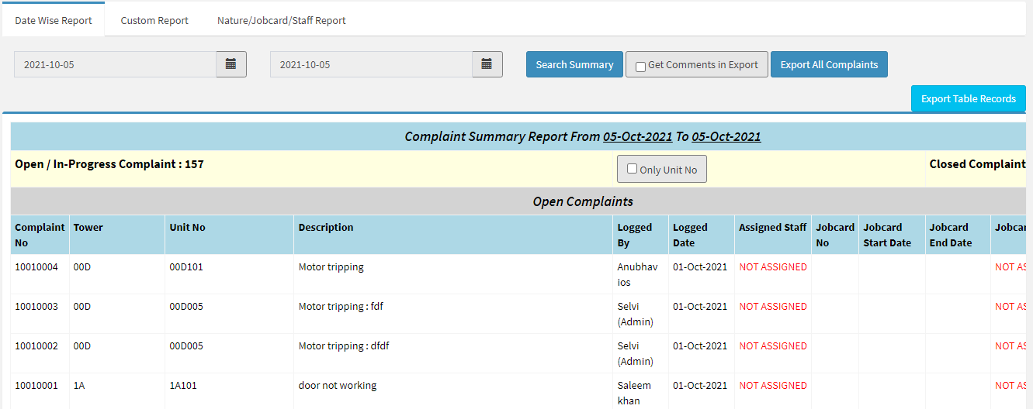Open the end date calendar picker icon
Screen dimensions: 1033x409
[x=487, y=64]
